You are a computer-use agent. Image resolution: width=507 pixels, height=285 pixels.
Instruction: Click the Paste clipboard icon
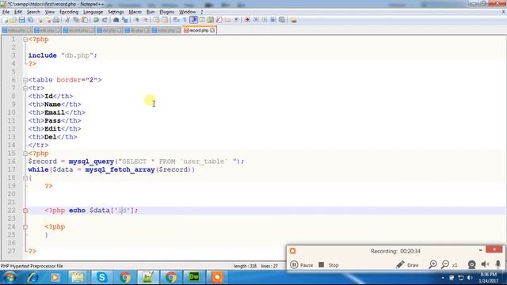tap(85, 20)
